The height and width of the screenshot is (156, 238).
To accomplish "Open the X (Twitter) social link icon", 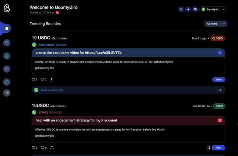I will point(181,9).
